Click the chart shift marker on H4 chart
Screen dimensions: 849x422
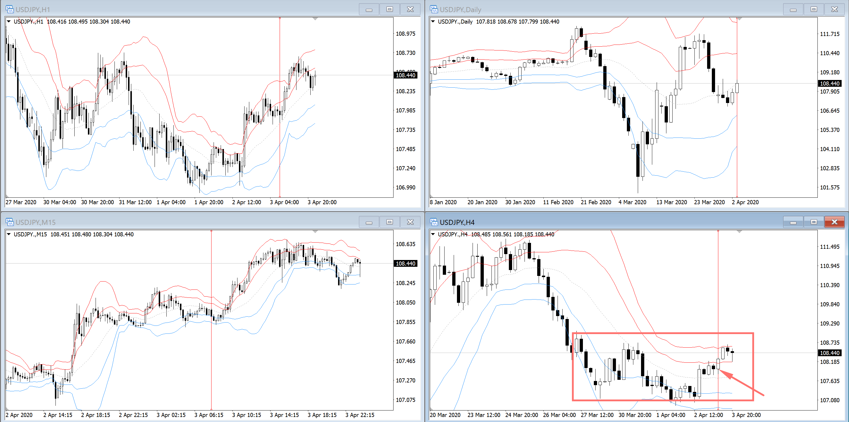739,232
